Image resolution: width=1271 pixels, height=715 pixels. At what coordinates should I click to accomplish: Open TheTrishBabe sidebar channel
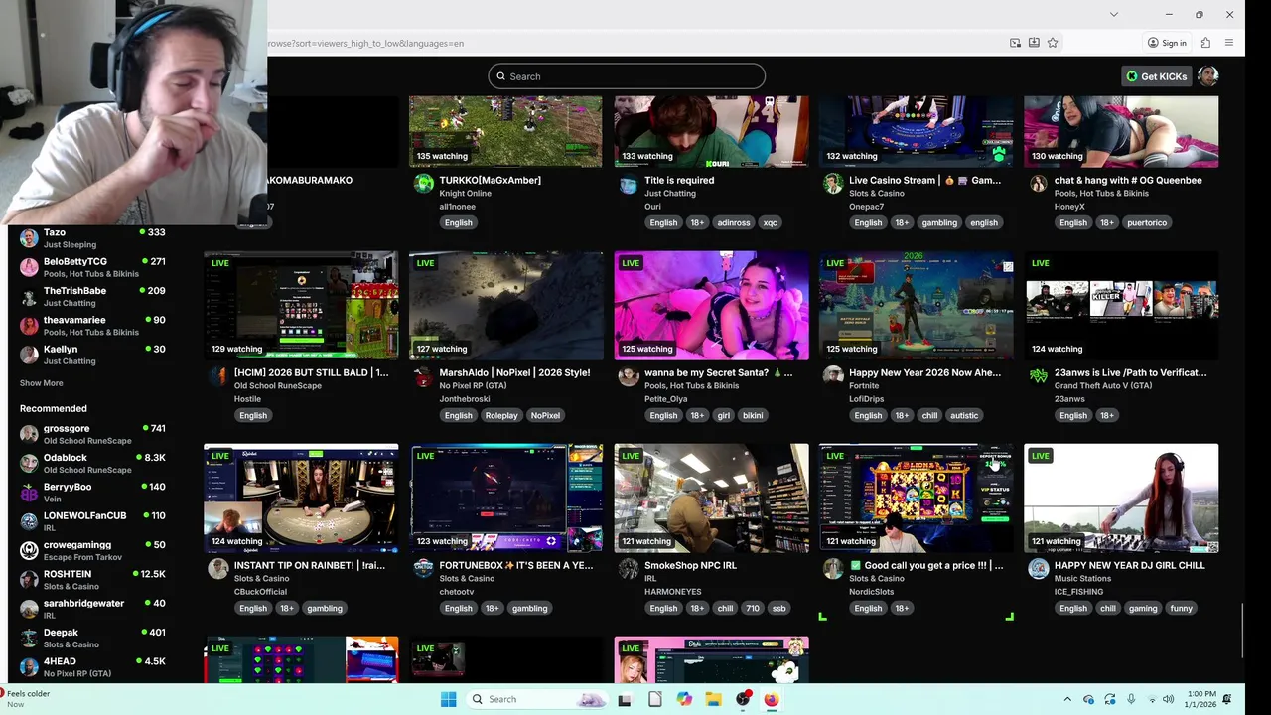click(x=91, y=296)
